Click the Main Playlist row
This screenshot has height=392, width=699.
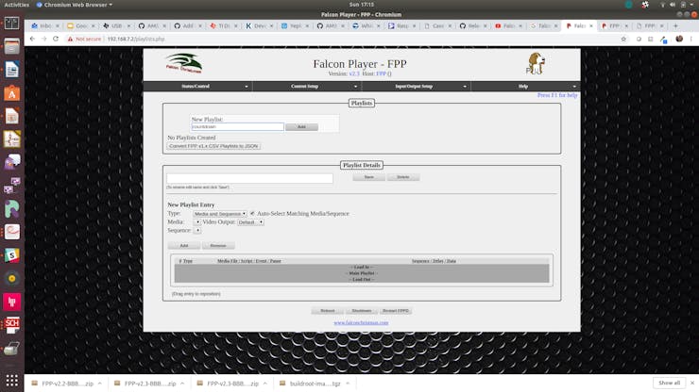(x=362, y=273)
